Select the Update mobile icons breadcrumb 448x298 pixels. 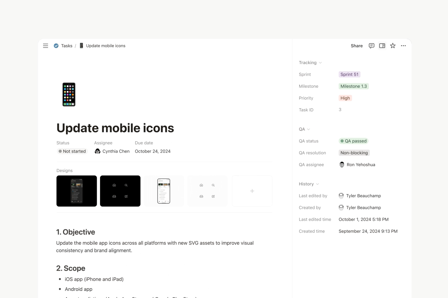(105, 45)
